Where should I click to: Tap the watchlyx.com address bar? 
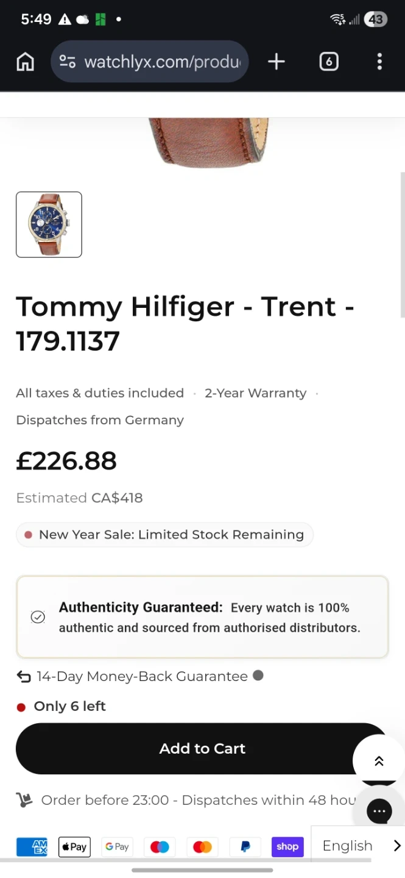point(162,62)
